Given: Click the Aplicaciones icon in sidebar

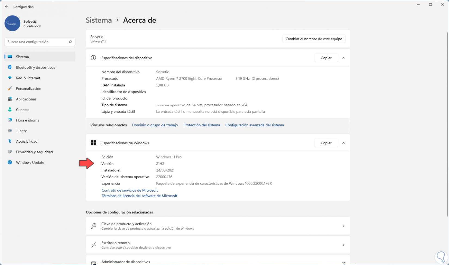Looking at the screenshot, I should click(10, 99).
